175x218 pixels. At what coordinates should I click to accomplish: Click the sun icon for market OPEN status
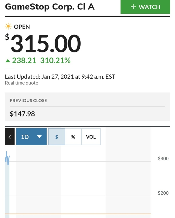pyautogui.click(x=8, y=26)
